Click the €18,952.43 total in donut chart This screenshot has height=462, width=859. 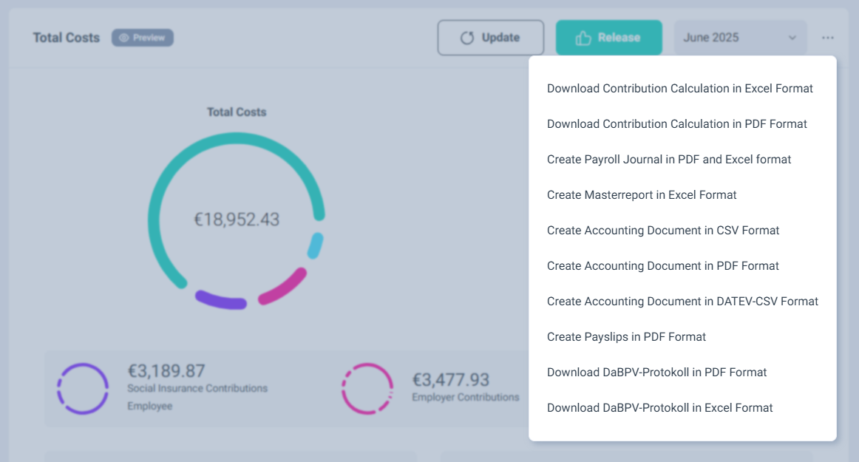[237, 220]
